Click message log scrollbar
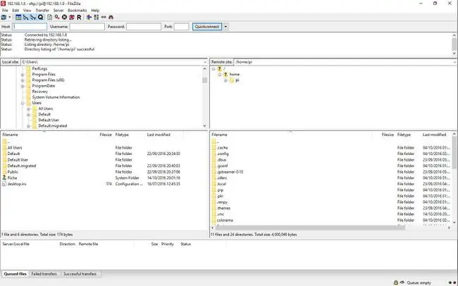 point(454,44)
